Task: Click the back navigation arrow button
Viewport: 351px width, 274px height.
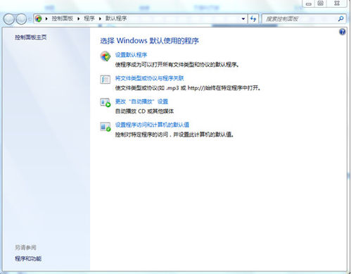Action: [x=9, y=19]
